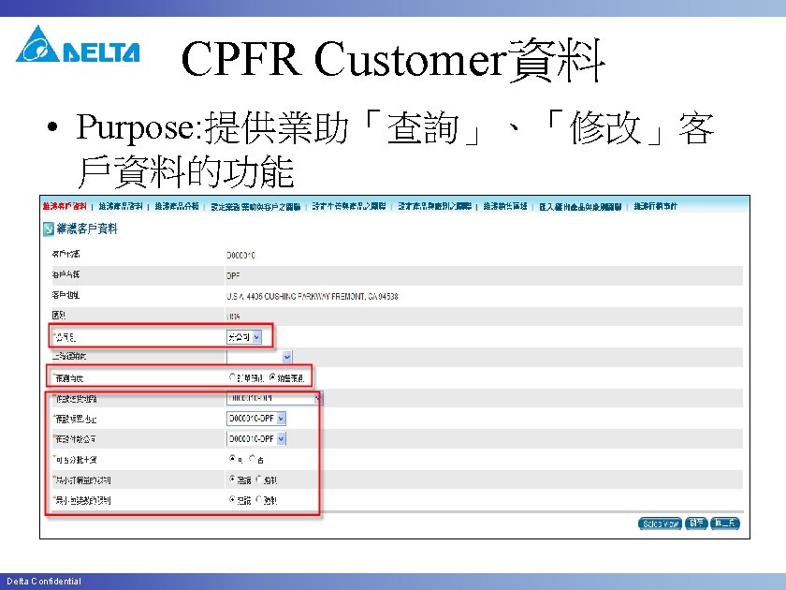Select 強制 for 最小包裝數的控制
The height and width of the screenshot is (590, 786).
tap(258, 500)
